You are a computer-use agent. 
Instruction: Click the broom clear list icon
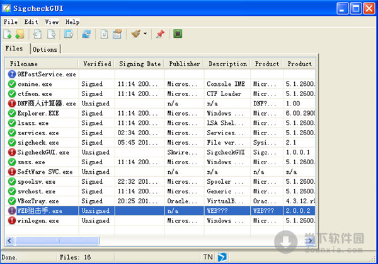135,34
